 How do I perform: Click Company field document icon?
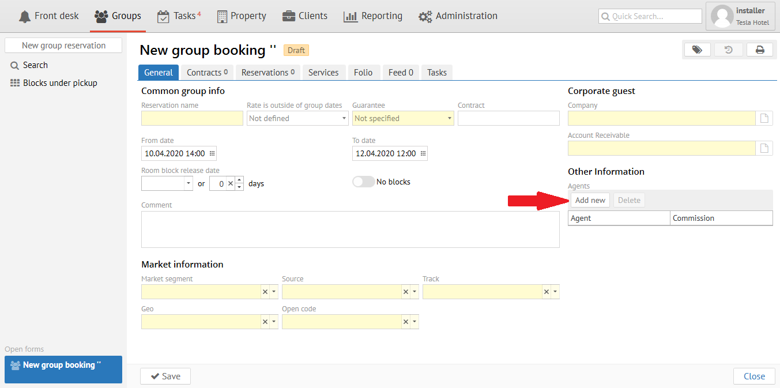[764, 118]
